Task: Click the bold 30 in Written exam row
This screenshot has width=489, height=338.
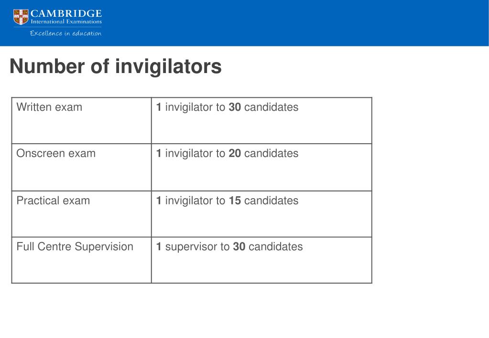Action: tap(235, 107)
